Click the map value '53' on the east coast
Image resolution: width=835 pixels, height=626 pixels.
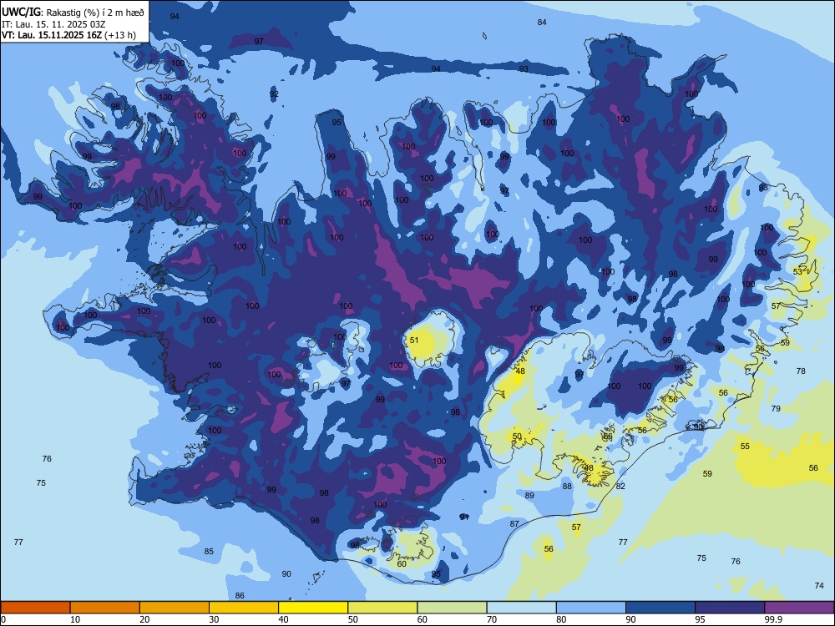[x=797, y=272]
